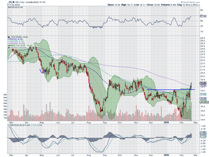Click the Sep label below the MACD panel
Viewport: 209px width, 157px height.
click(x=105, y=155)
